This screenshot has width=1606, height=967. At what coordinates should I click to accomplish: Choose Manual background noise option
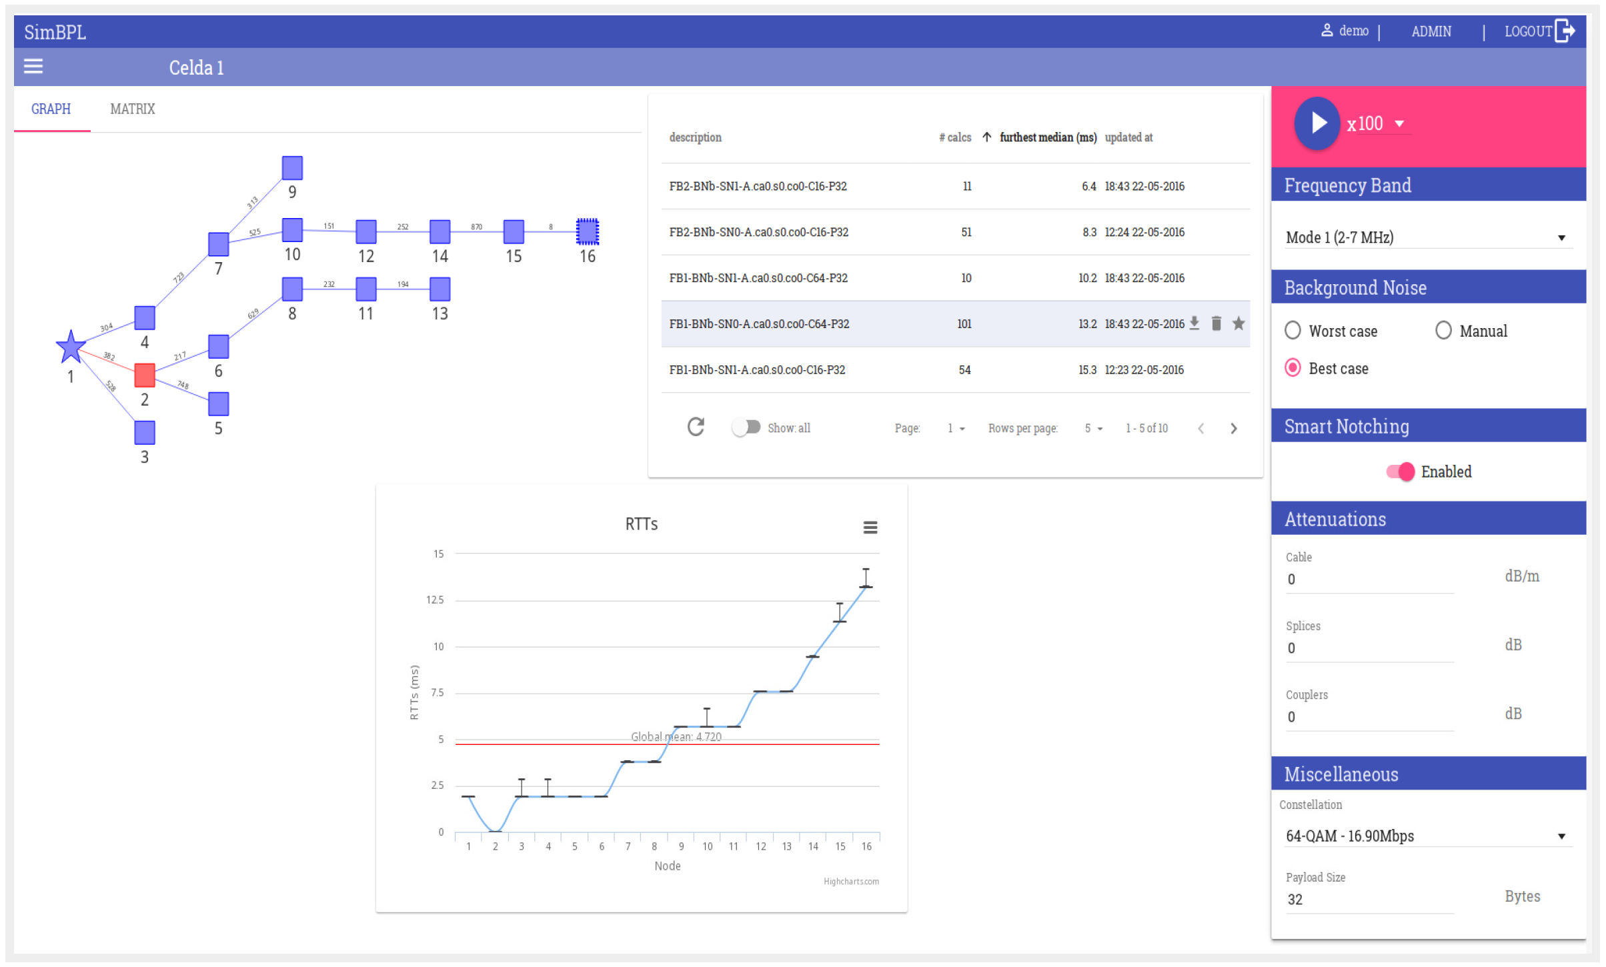(1443, 331)
